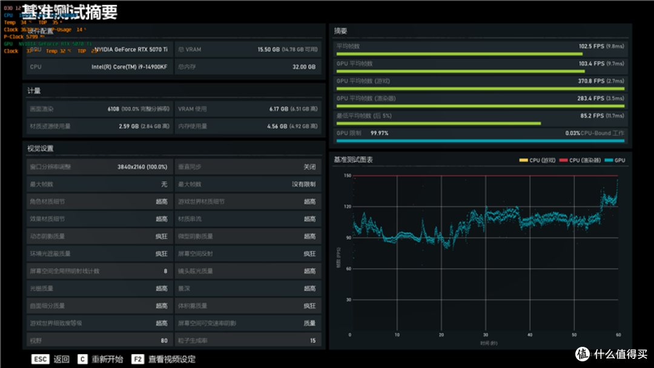Click the 屏幕空间反射 疯狂 row
This screenshot has width=654, height=368.
(x=248, y=254)
